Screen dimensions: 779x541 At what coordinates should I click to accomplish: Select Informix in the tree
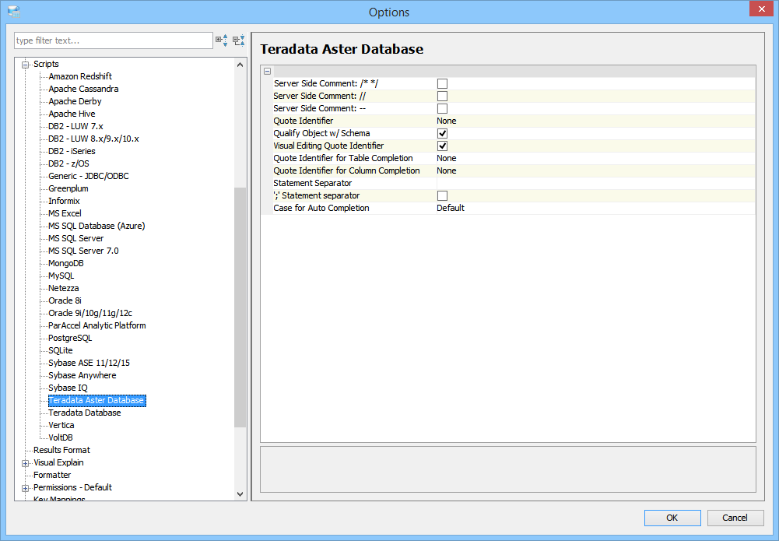(64, 201)
